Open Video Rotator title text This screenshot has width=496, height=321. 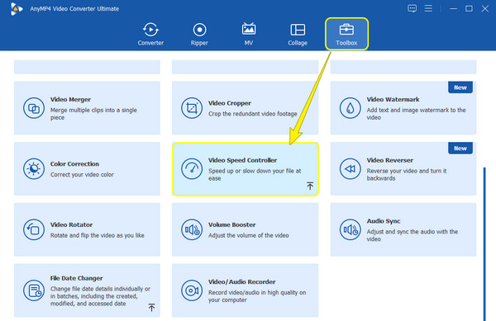point(71,224)
